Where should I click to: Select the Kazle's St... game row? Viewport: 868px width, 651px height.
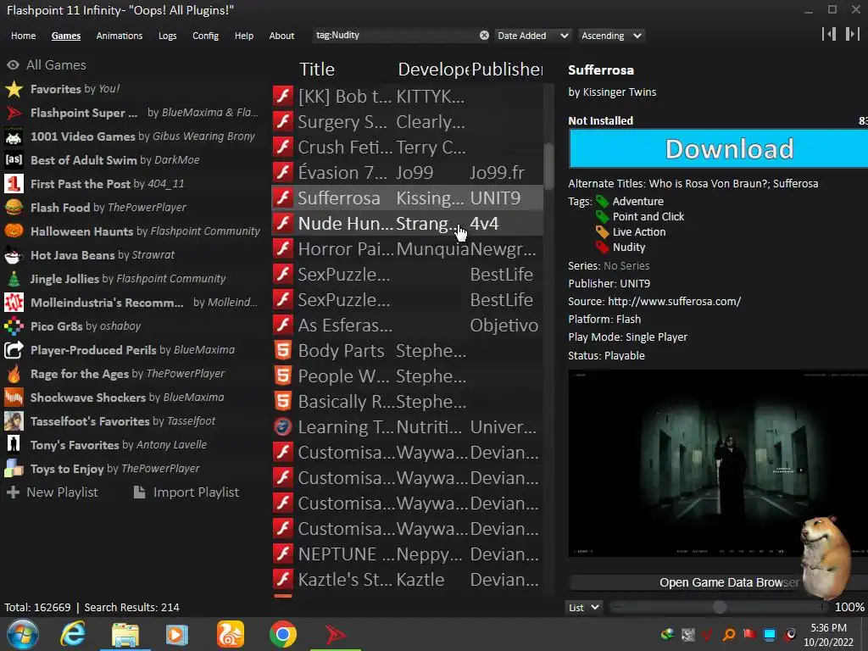click(x=408, y=580)
